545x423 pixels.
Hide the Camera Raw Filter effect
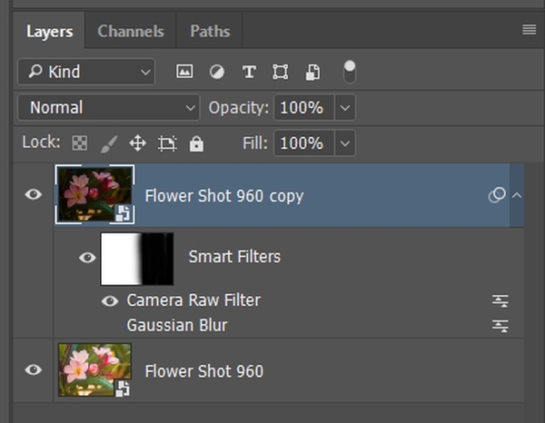(x=110, y=300)
